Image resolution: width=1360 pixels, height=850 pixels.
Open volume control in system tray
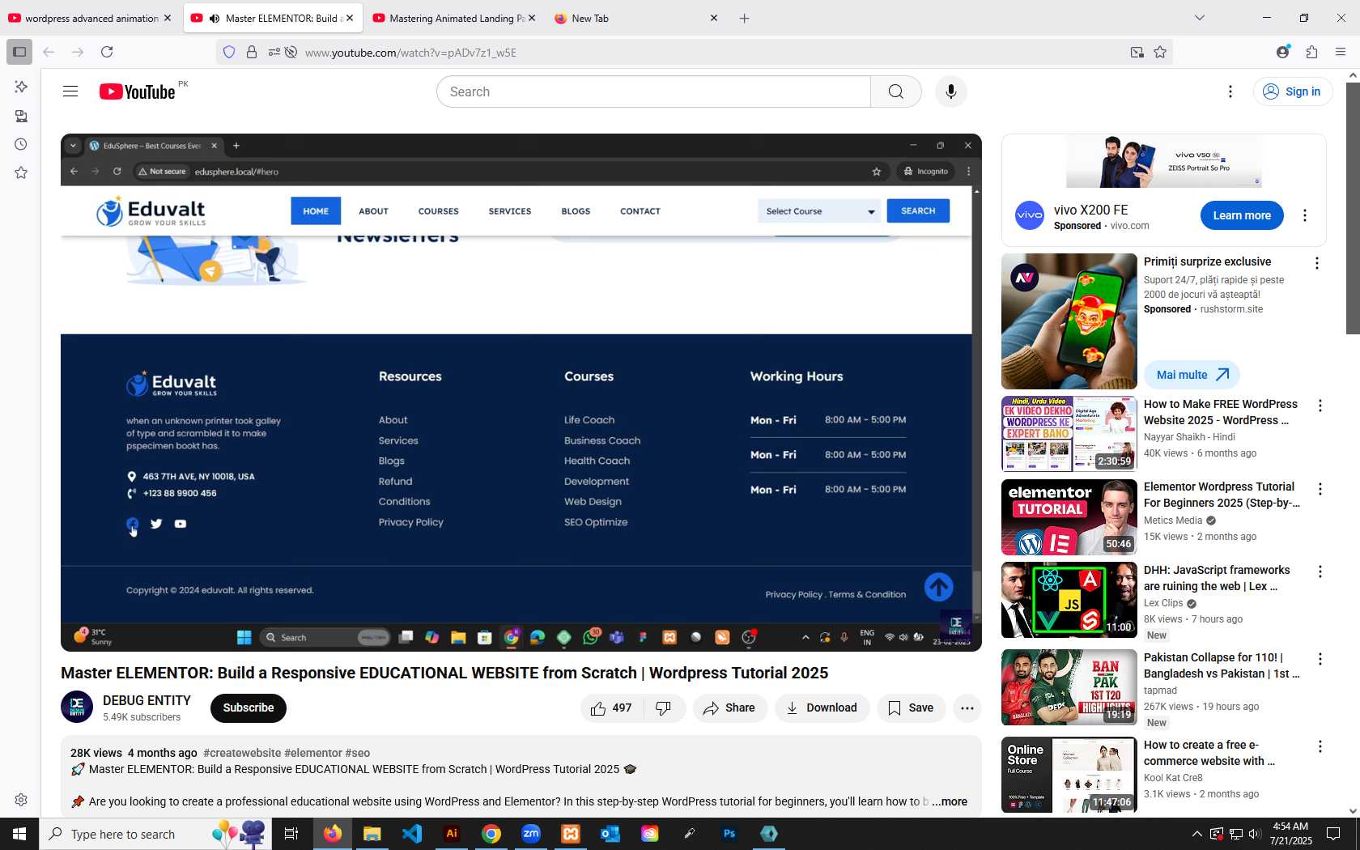coord(1255,834)
